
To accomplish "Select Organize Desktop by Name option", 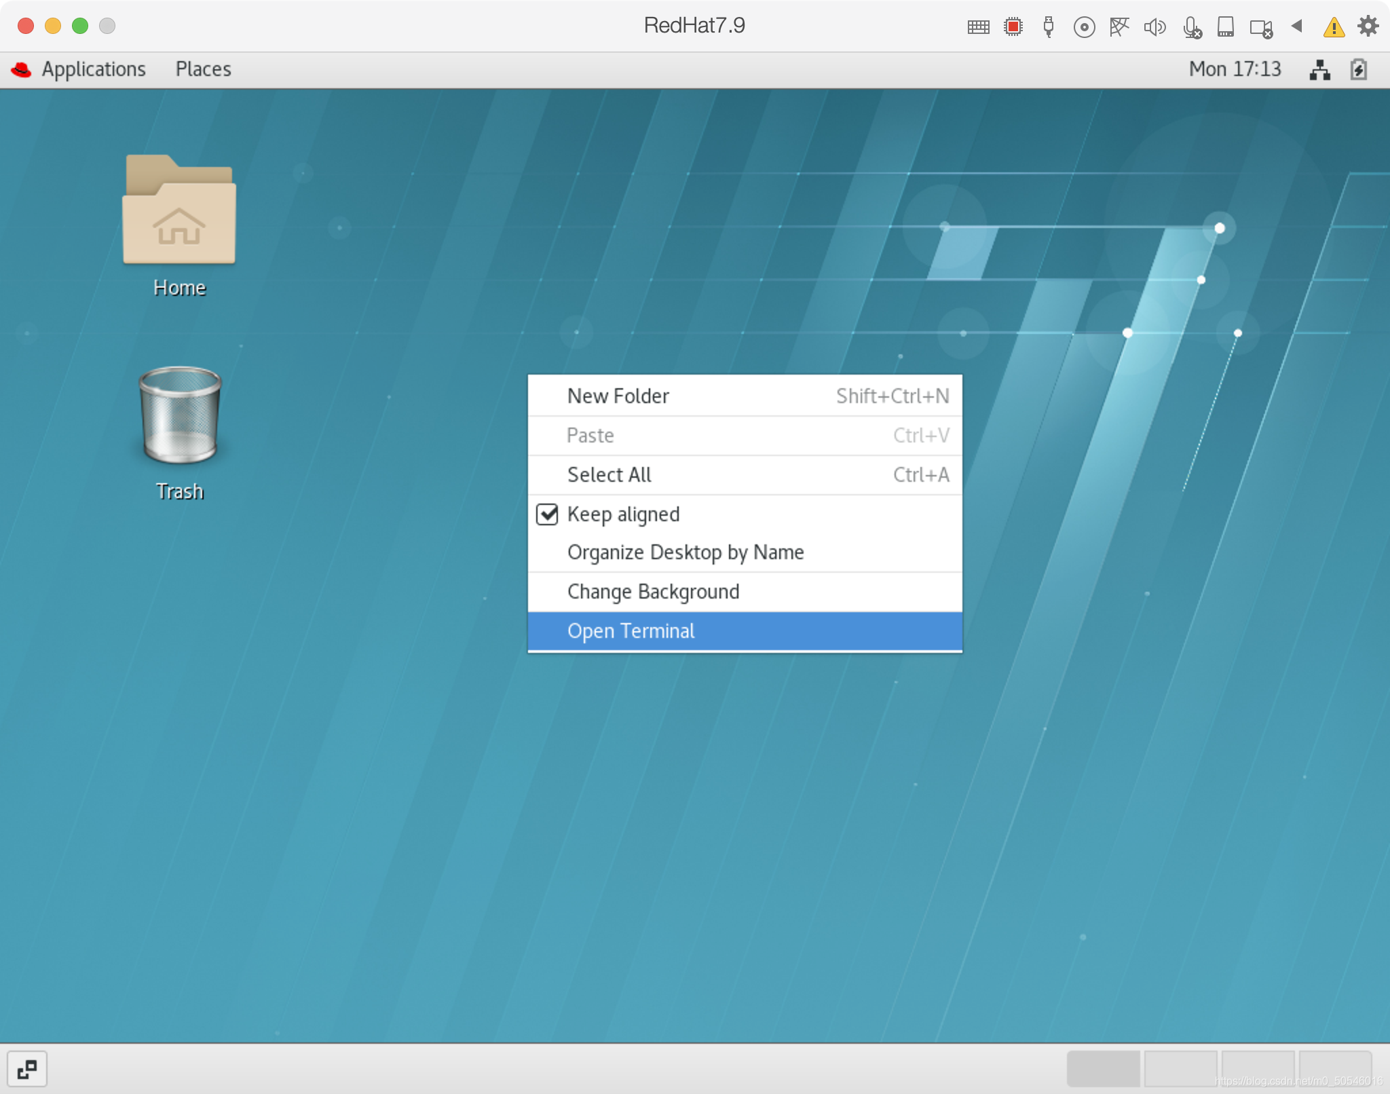I will click(686, 552).
